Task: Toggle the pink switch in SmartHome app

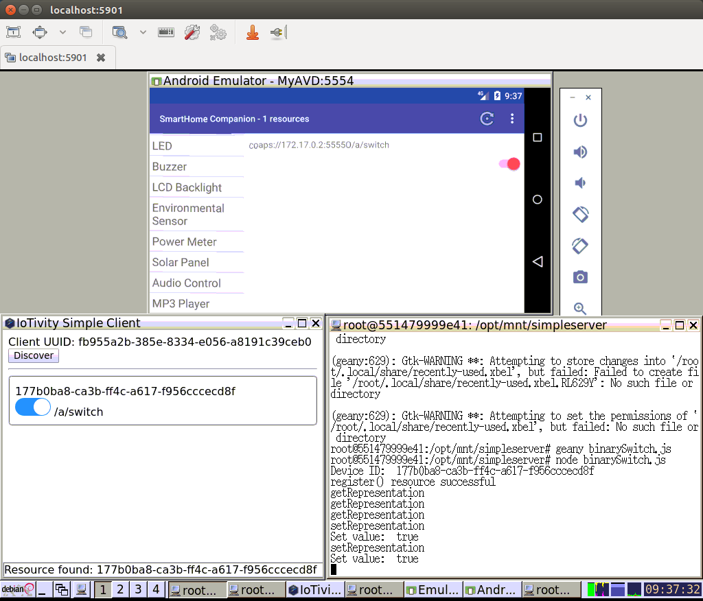Action: click(509, 164)
